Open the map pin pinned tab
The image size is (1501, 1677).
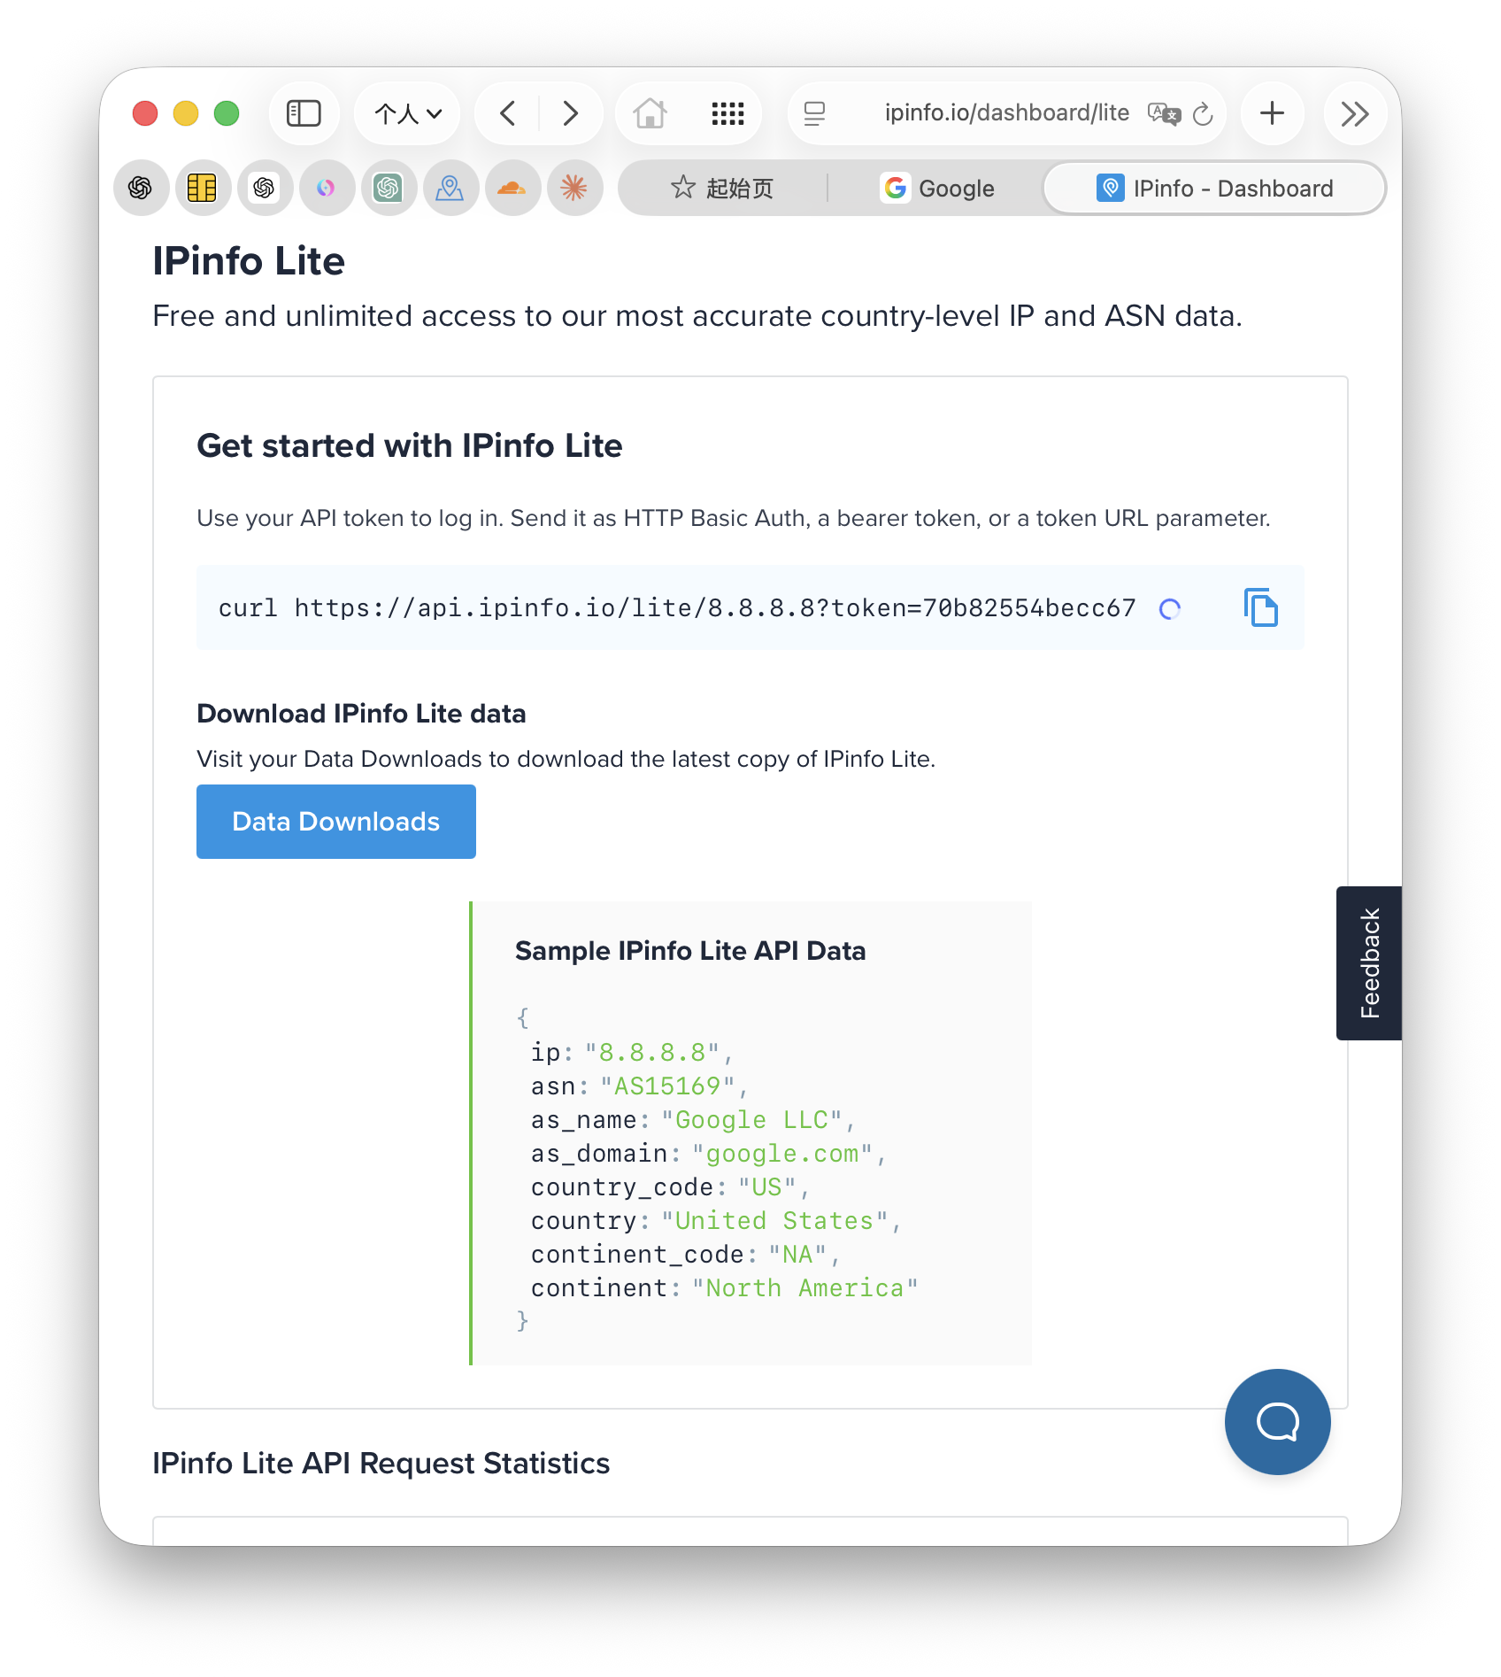pyautogui.click(x=450, y=188)
